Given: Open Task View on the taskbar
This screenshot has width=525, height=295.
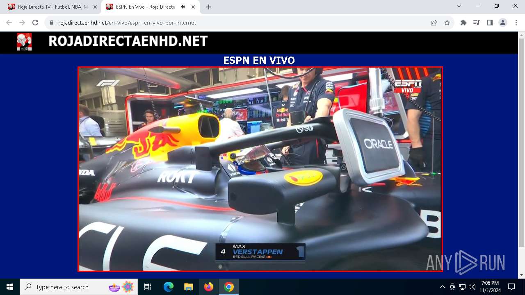Looking at the screenshot, I should [x=148, y=287].
